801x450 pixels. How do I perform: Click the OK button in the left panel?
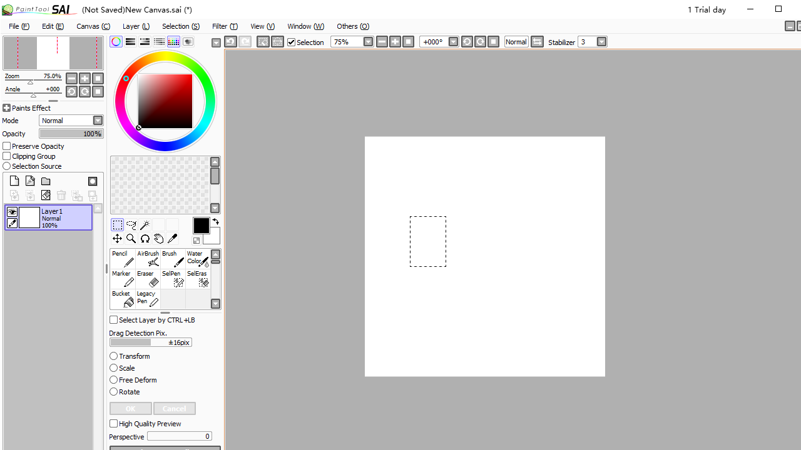pyautogui.click(x=130, y=408)
